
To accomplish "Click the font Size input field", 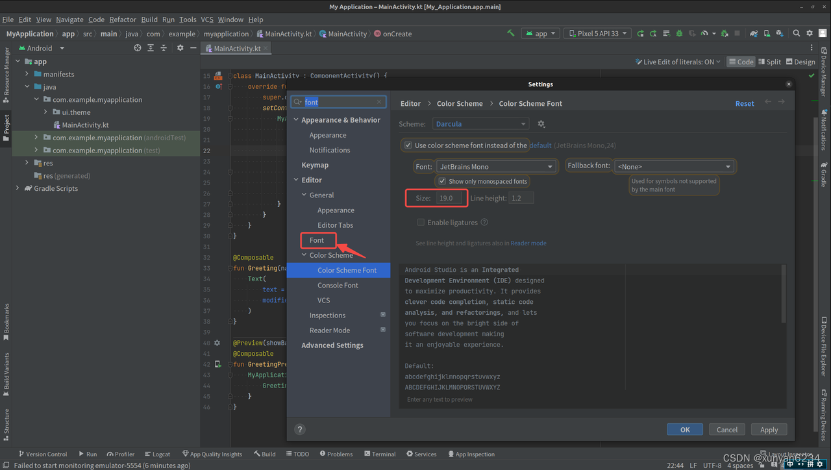I will (x=449, y=198).
